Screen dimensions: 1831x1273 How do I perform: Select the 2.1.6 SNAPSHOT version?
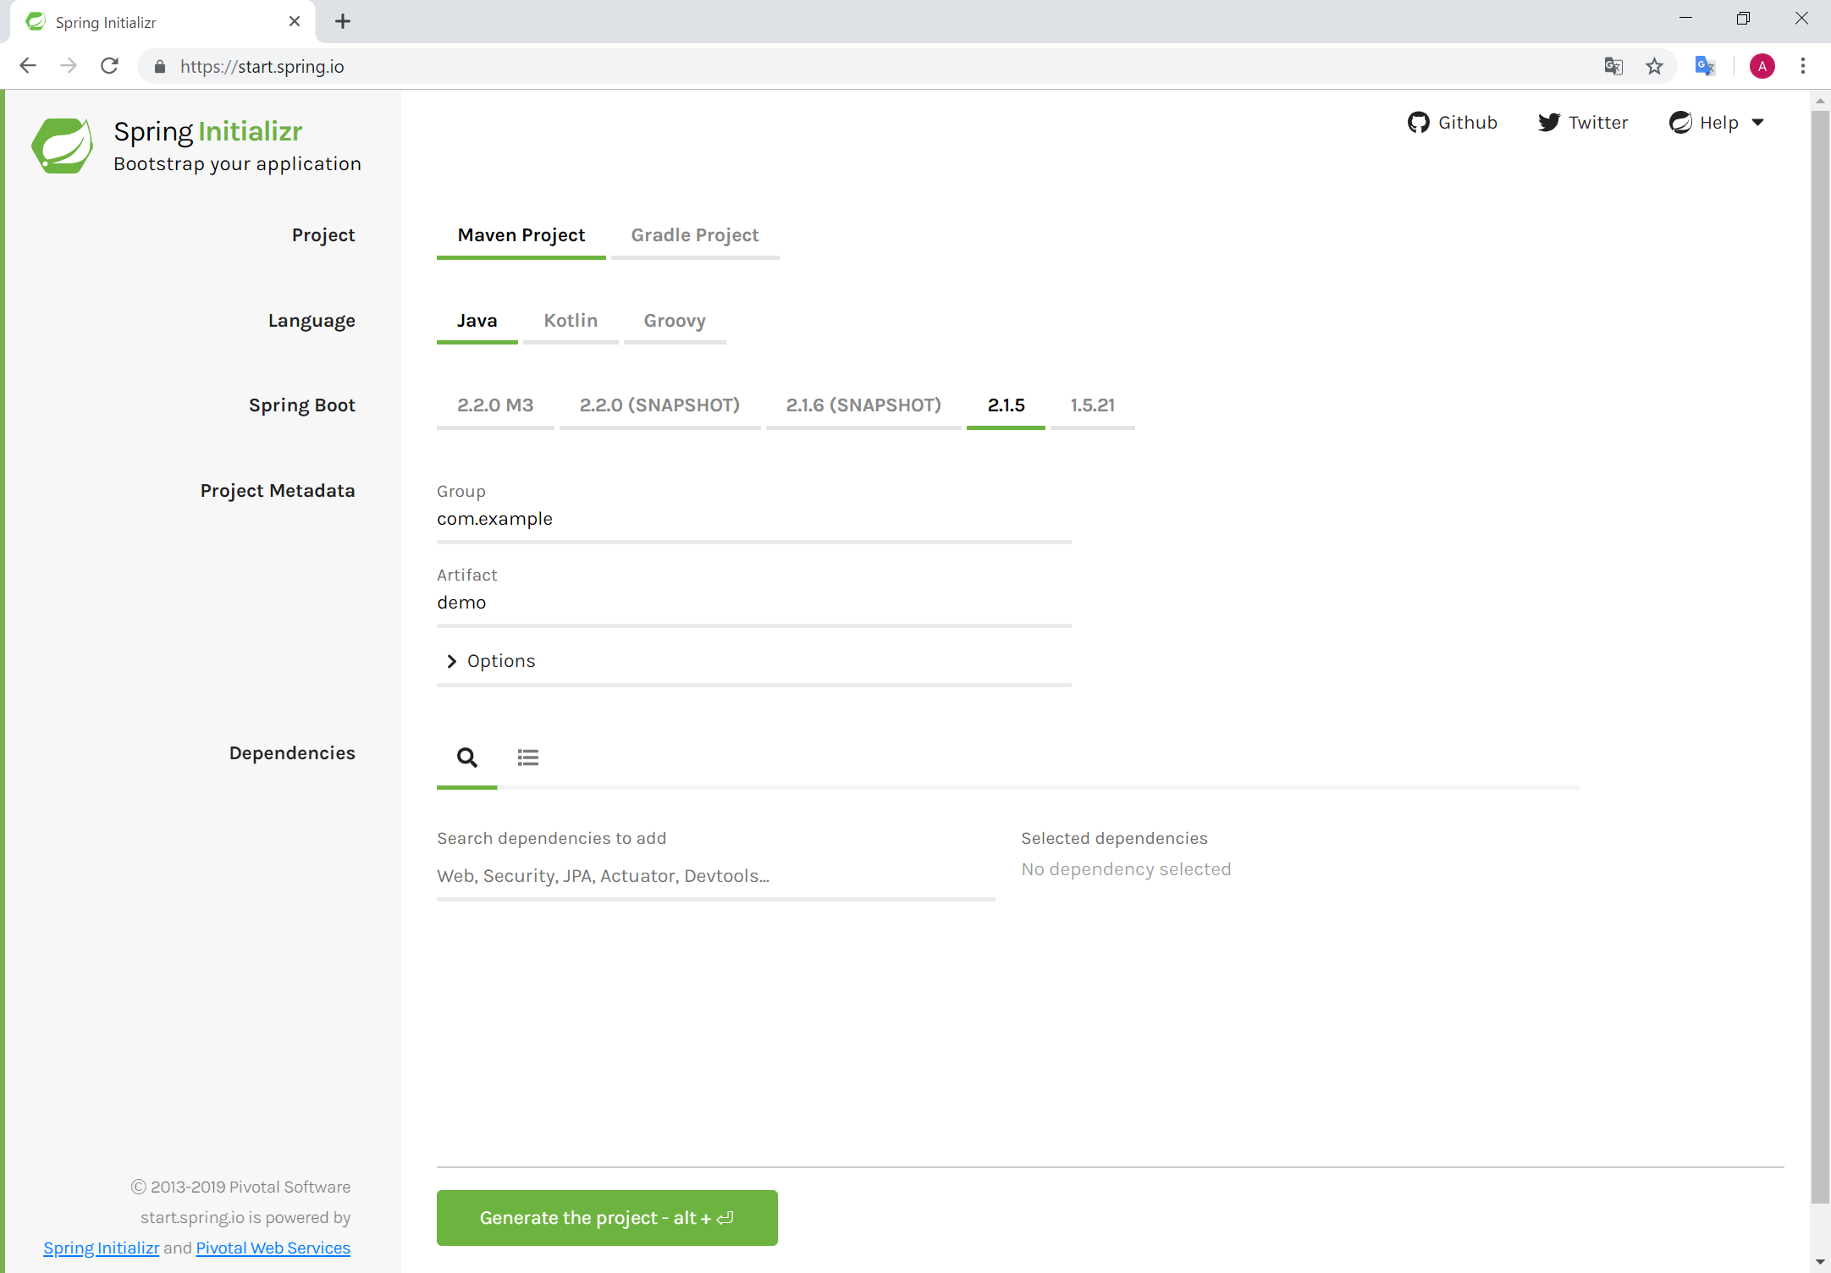pyautogui.click(x=863, y=405)
